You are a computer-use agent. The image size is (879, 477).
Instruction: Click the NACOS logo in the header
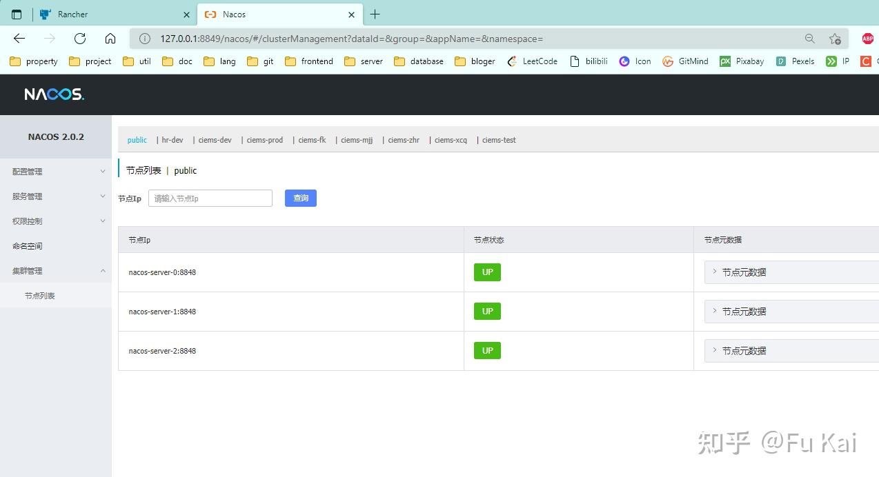53,94
